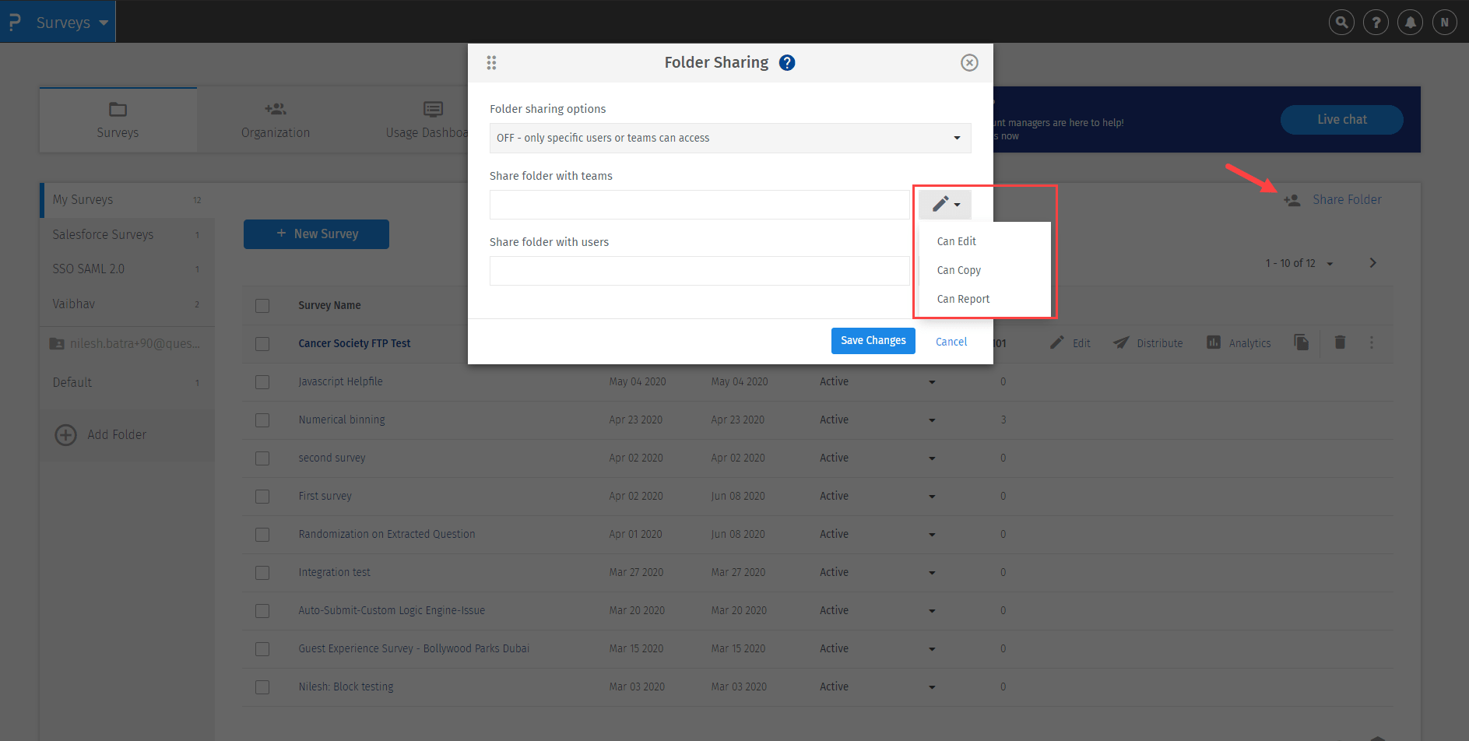This screenshot has height=741, width=1469.
Task: Tick the Numerical binning row checkbox
Action: [x=262, y=420]
